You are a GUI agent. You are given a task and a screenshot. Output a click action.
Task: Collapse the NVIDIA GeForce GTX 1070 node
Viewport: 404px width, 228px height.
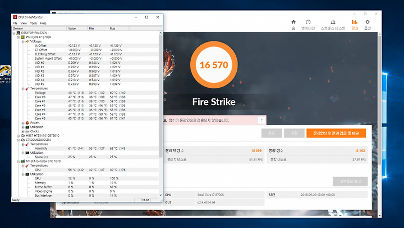(x=19, y=161)
